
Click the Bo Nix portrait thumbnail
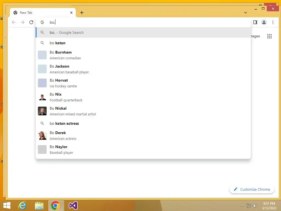[42, 97]
